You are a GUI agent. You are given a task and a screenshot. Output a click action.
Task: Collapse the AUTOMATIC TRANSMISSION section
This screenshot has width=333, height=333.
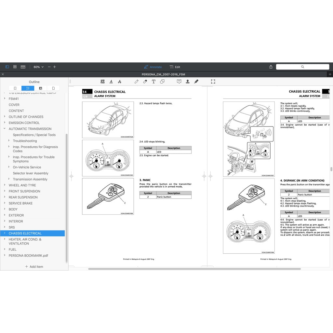tap(5, 129)
